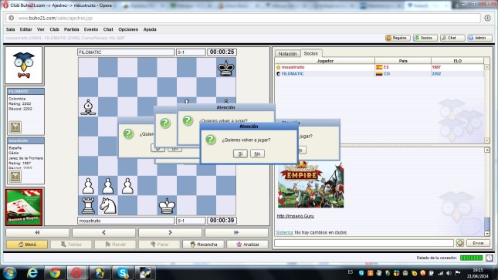
Task: Click the Sí button in the Atención dialog
Action: click(240, 153)
